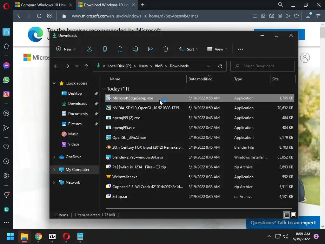Select OpenGL _d9nZZ.exe file
Screen dimensions: 325x244
pyautogui.click(x=199, y=137)
